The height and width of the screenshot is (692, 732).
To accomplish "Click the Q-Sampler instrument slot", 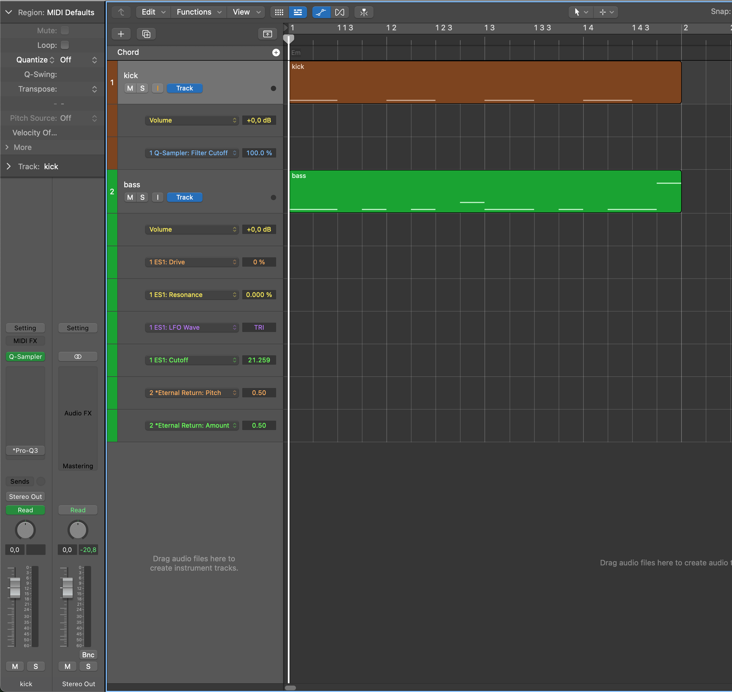I will (x=25, y=356).
